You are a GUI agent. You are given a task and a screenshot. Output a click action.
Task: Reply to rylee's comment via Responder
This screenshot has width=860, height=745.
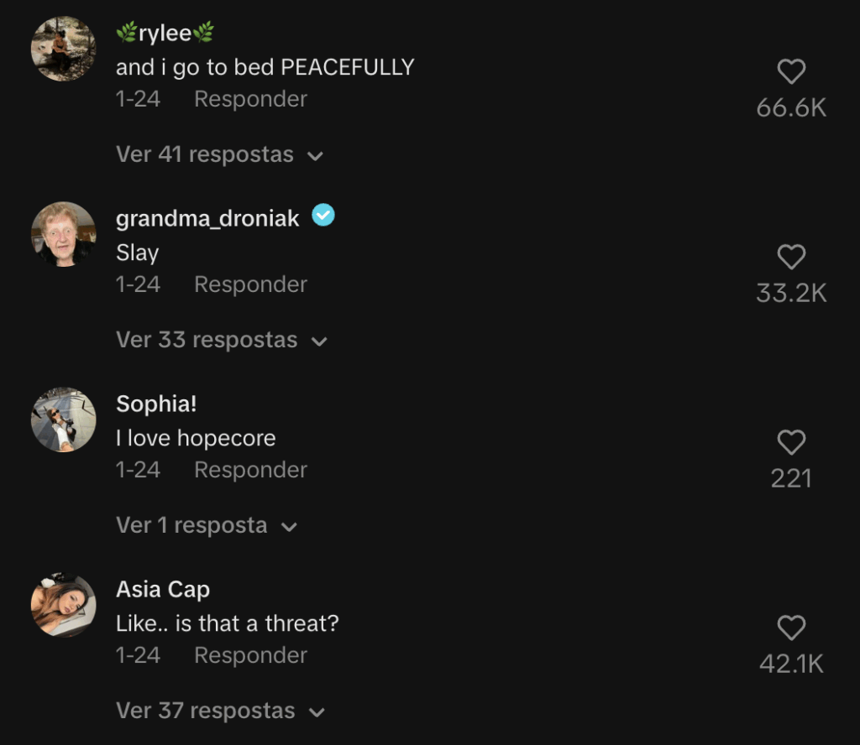(x=250, y=99)
